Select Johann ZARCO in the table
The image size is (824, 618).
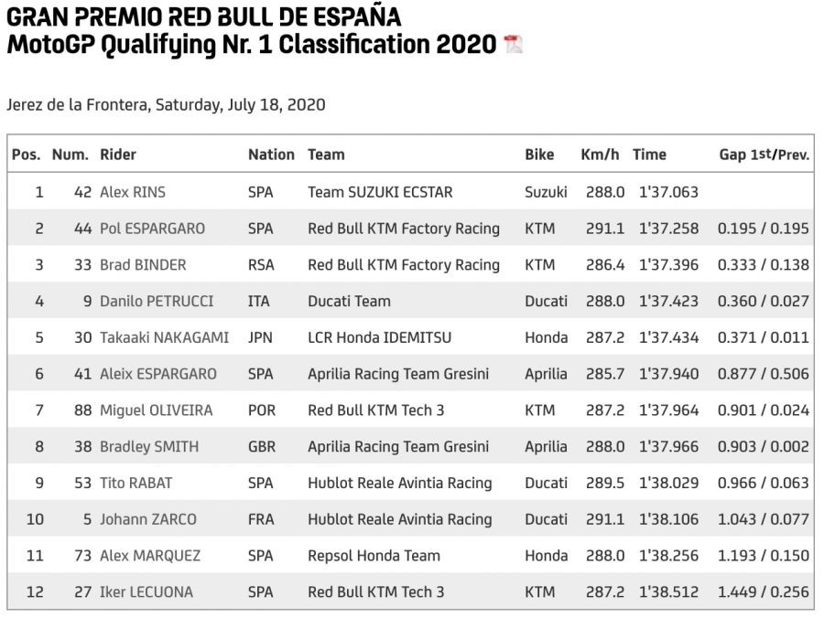[x=147, y=519]
